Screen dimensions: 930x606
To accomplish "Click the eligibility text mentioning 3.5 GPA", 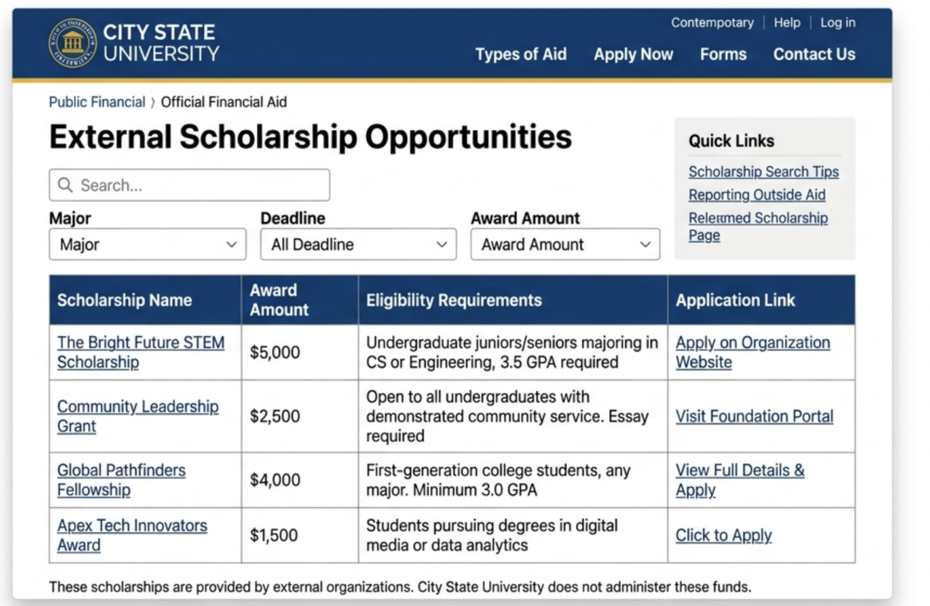I will pyautogui.click(x=512, y=352).
